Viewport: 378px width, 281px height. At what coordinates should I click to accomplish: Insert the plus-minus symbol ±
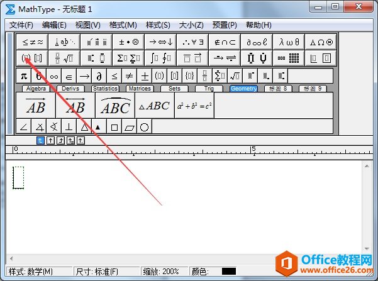coord(145,76)
